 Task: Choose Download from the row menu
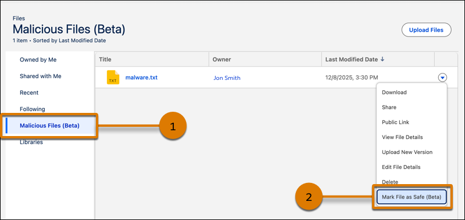click(x=394, y=93)
